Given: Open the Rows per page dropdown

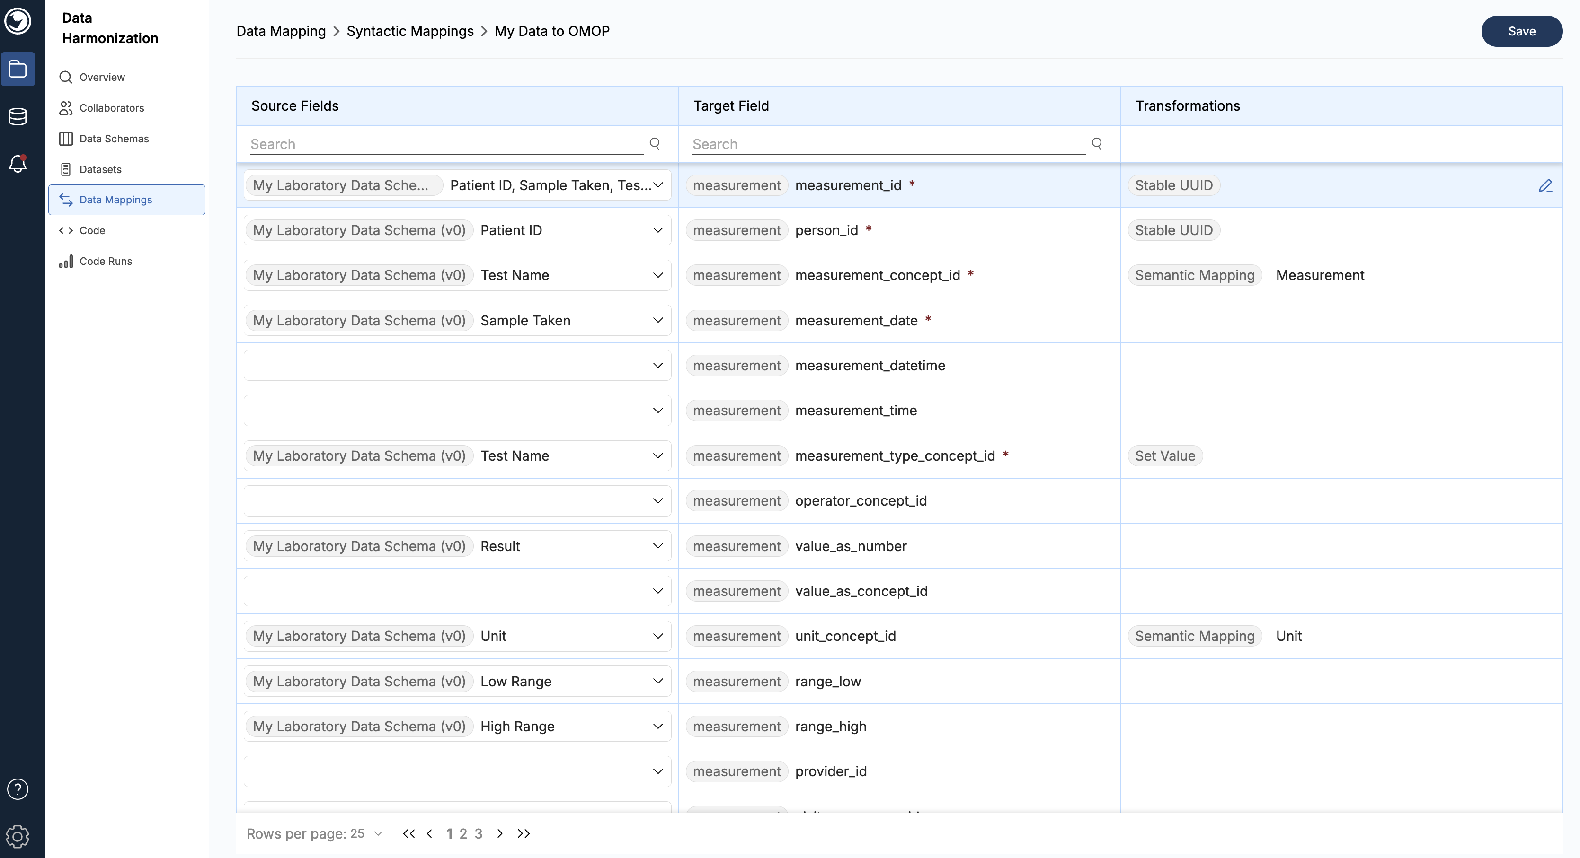Looking at the screenshot, I should (366, 833).
